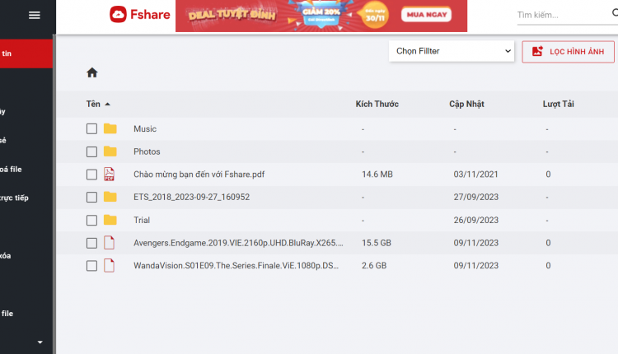Screen dimensions: 618x354
Task: Expand the sidebar bottom dropdown arrow
Action: pos(40,342)
